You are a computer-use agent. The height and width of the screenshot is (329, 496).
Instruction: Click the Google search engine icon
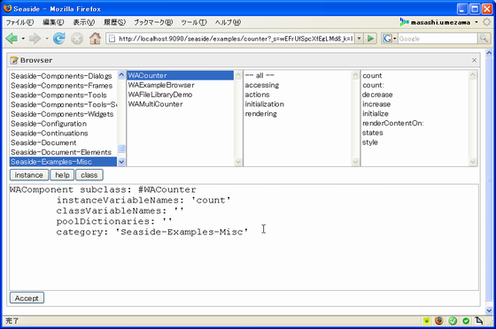387,39
